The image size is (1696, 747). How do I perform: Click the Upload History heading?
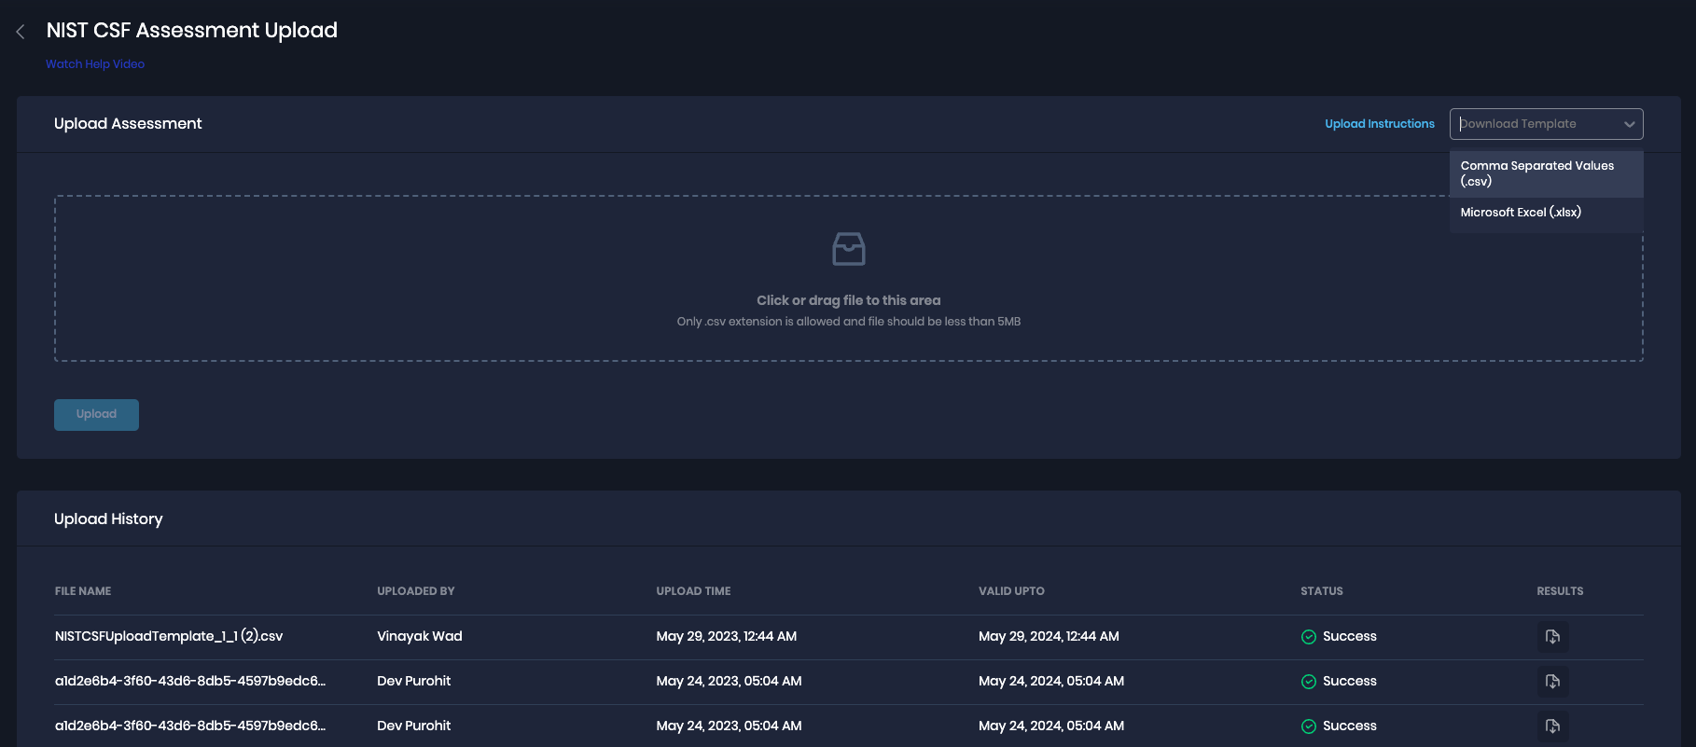pos(108,519)
